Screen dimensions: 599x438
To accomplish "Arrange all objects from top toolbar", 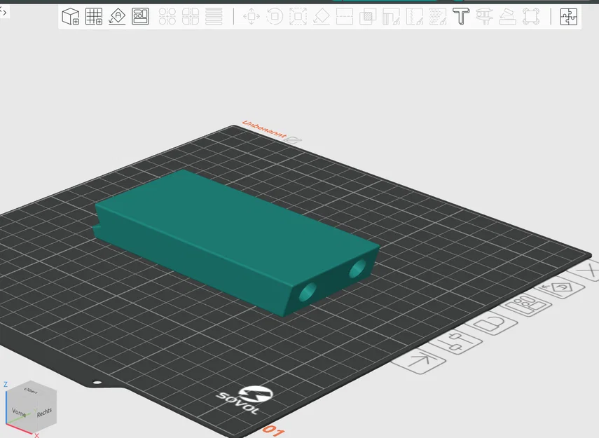I will coord(140,16).
